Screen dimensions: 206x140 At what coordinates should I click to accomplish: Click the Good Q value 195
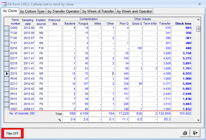[x=137, y=48]
